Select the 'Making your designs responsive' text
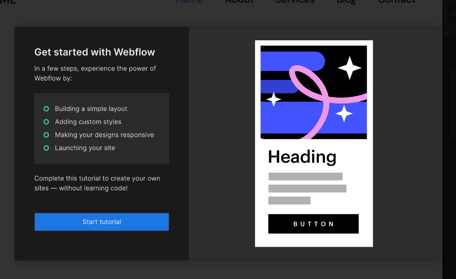 coord(104,135)
